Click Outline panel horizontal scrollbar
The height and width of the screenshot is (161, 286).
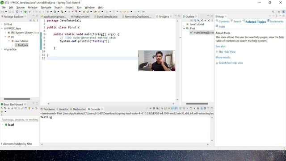(197, 103)
